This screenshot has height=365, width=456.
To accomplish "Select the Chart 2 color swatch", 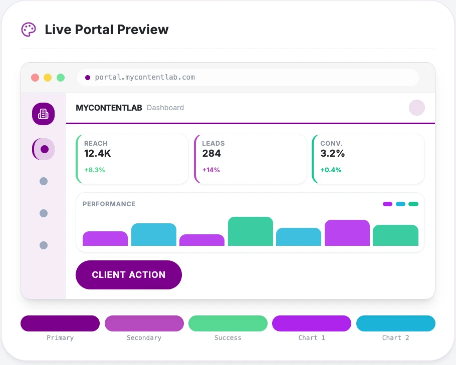I will [396, 323].
